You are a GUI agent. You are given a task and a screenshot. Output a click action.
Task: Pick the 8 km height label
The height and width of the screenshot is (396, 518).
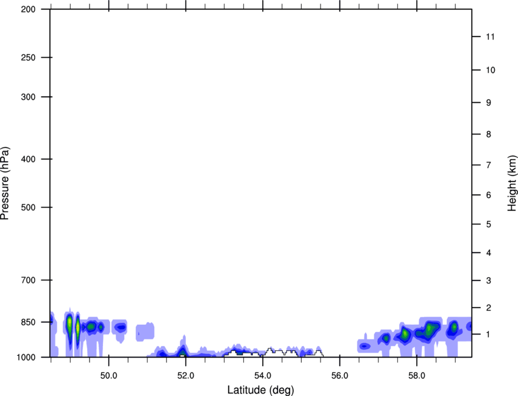[x=488, y=134]
